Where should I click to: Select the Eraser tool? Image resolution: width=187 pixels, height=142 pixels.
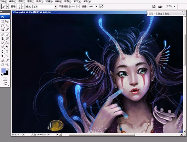pos(2,43)
